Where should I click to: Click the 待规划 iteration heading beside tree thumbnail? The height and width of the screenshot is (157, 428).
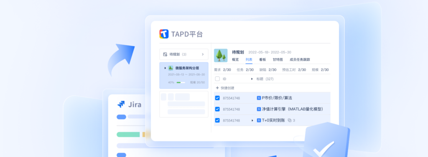[x=238, y=52]
